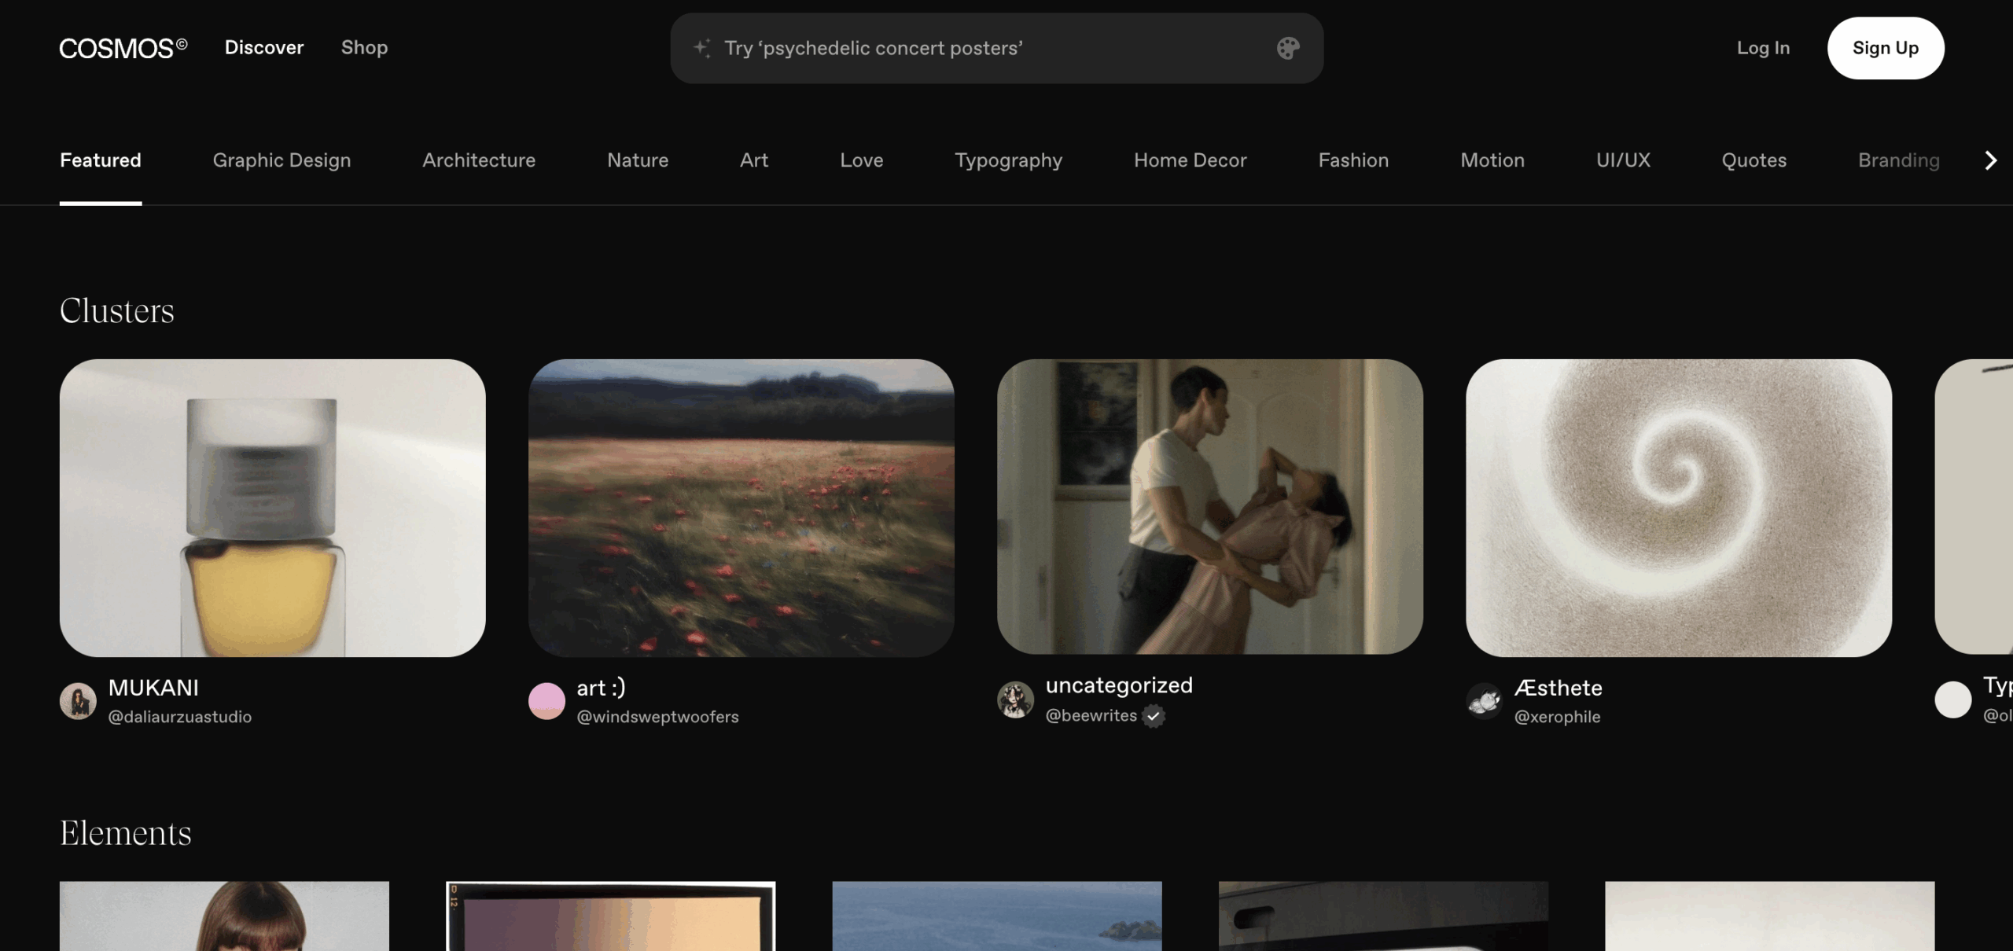
Task: Open the poppy field art :) cluster
Action: (x=741, y=508)
